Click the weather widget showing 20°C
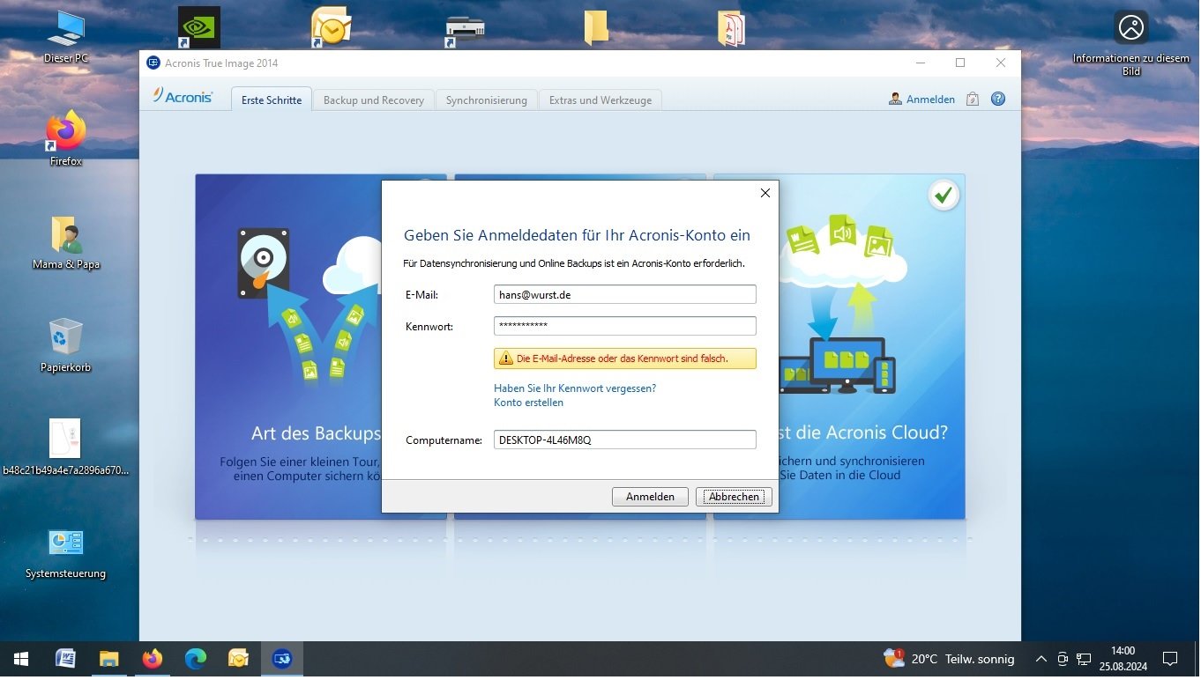 click(949, 659)
